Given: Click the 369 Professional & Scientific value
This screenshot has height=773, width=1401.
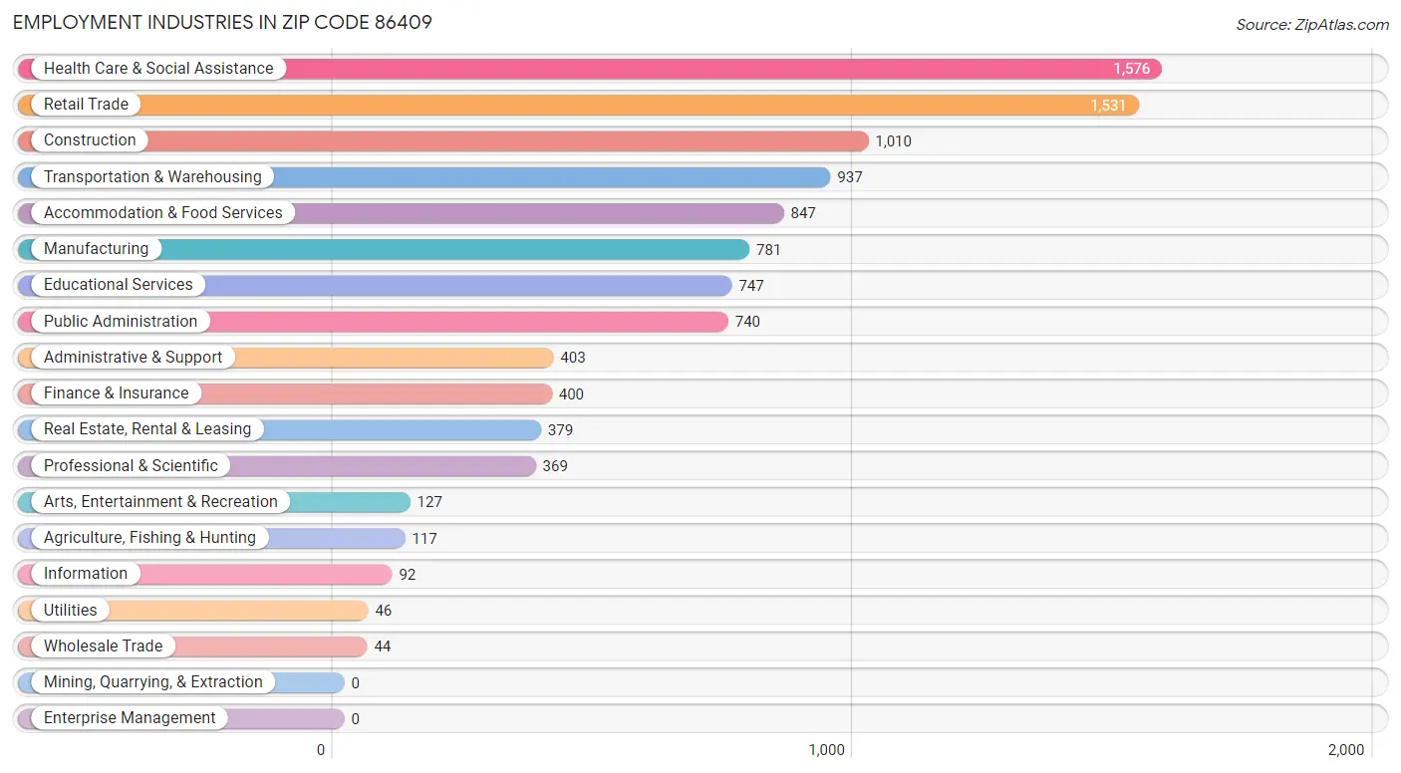Looking at the screenshot, I should coord(555,466).
